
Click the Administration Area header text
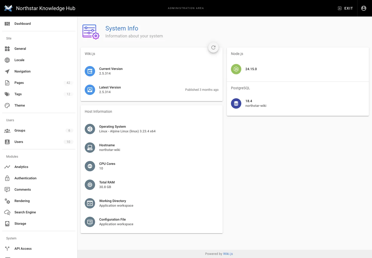(186, 8)
